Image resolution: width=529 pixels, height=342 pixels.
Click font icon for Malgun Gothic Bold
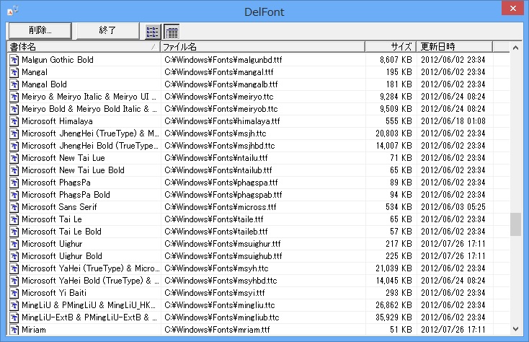point(14,60)
